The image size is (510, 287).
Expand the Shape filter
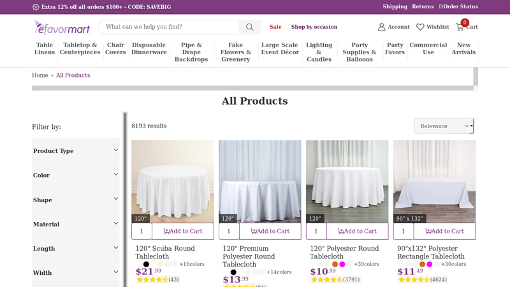click(75, 200)
